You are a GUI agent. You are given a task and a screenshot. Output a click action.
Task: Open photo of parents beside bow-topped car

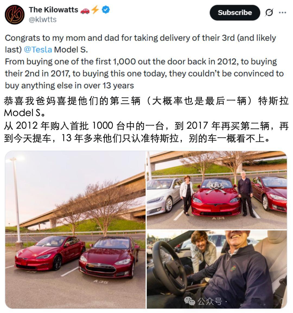point(217,190)
